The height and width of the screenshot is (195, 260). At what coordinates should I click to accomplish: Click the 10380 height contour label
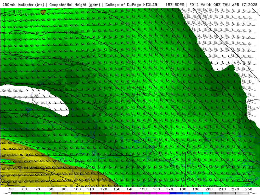(25, 115)
